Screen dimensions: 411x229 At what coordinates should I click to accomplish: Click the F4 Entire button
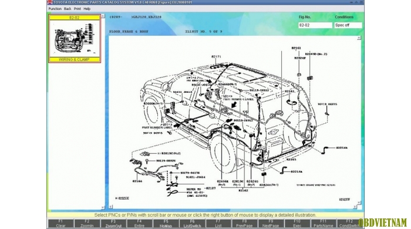click(x=140, y=224)
